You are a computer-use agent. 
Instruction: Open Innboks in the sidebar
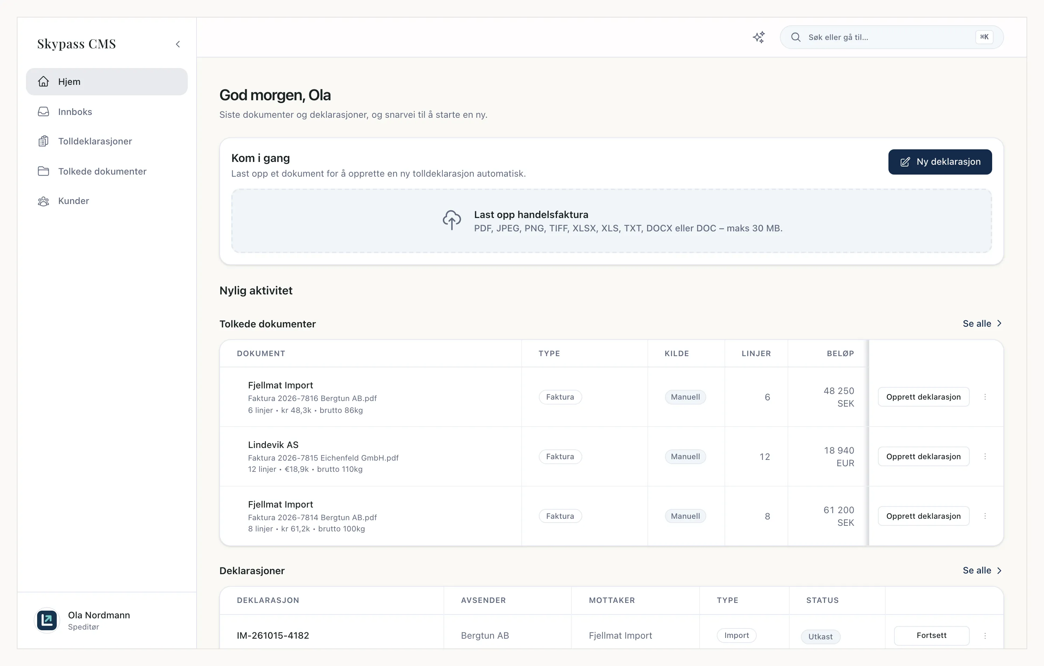click(107, 112)
